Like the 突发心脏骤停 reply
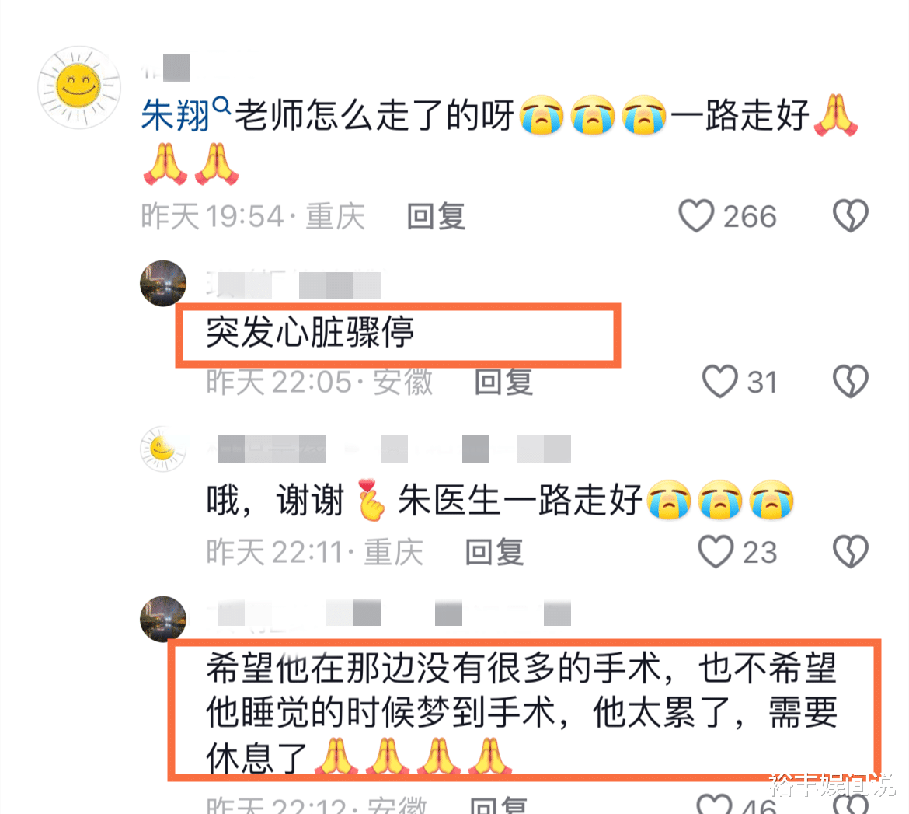909x814 pixels. pos(720,381)
